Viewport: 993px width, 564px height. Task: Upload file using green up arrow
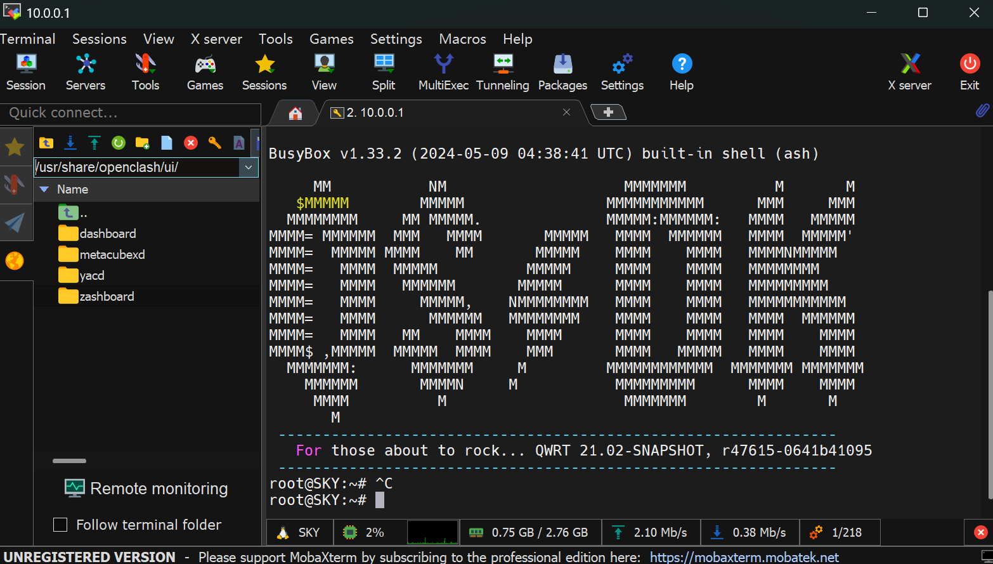click(x=94, y=143)
